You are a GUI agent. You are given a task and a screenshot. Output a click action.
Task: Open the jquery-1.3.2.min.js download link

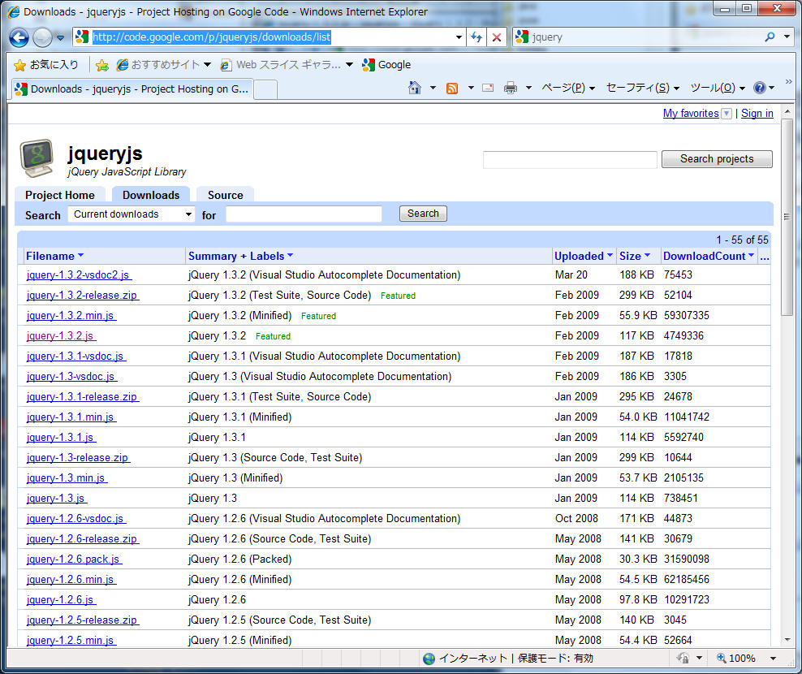point(71,316)
